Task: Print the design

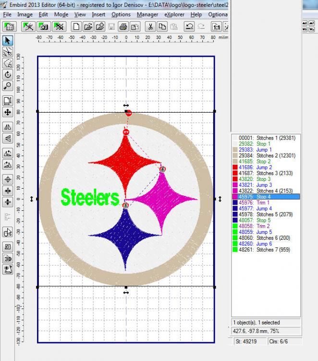Action: click(123, 26)
